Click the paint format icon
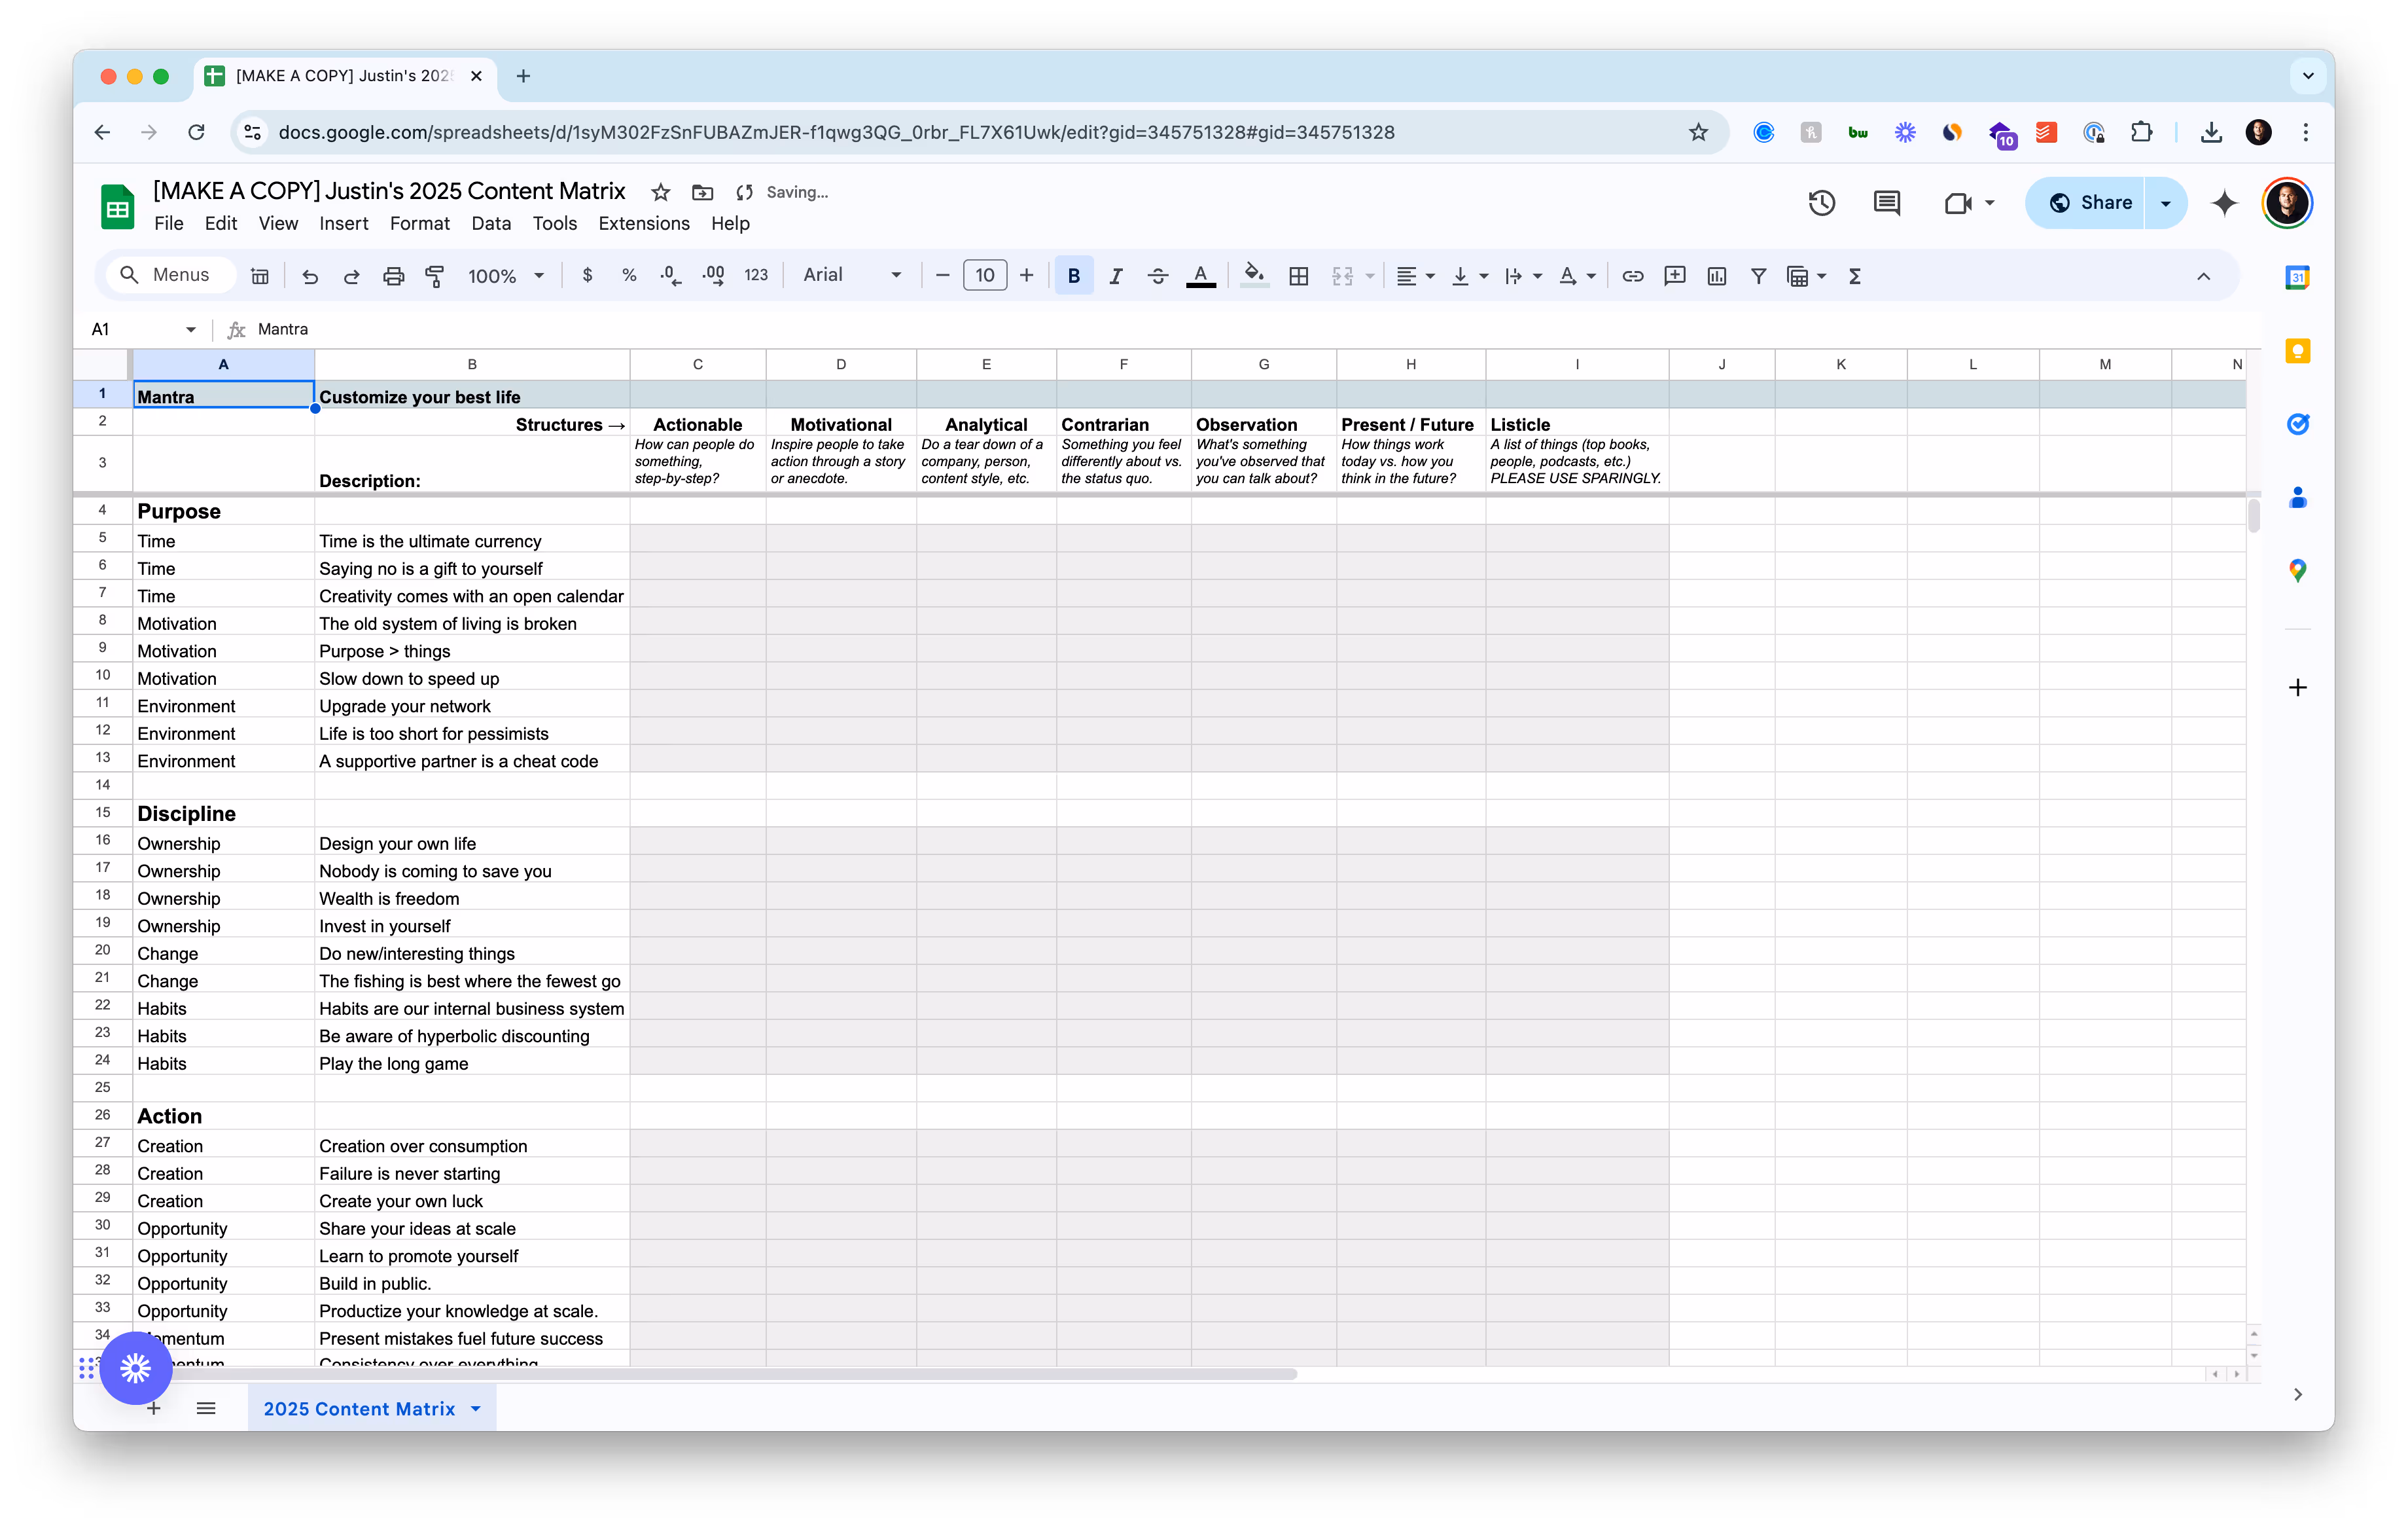Image resolution: width=2408 pixels, height=1528 pixels. tap(435, 276)
